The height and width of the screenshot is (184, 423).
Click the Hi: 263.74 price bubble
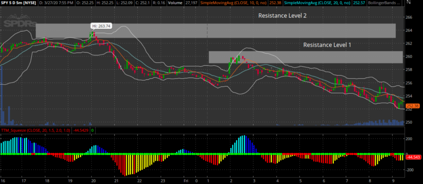[x=101, y=26]
